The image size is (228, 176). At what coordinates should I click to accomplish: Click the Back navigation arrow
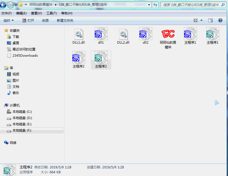[3, 5]
